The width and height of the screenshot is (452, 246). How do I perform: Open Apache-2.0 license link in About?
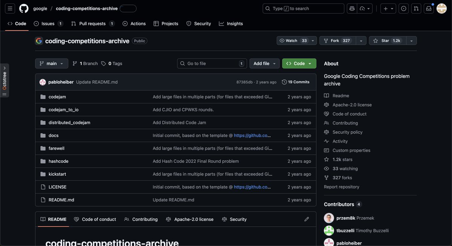(348, 105)
